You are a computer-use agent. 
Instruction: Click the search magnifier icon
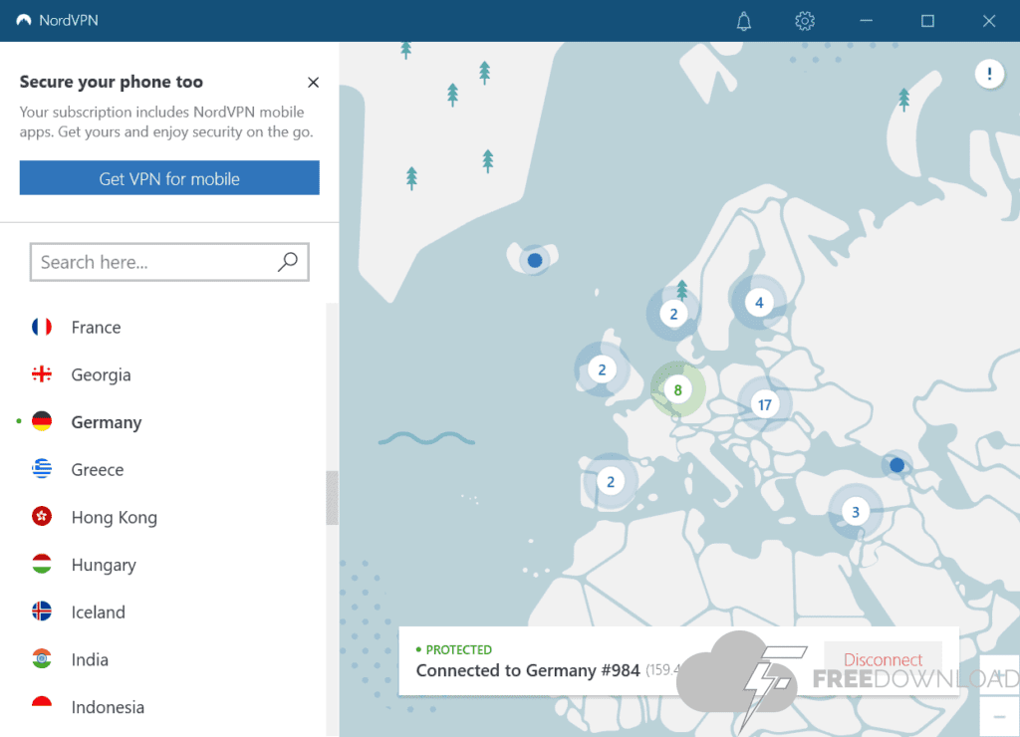click(288, 262)
